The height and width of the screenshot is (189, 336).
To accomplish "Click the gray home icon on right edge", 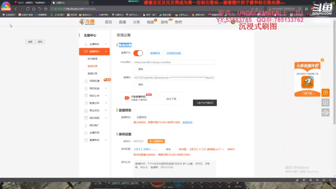I will pyautogui.click(x=325, y=102).
